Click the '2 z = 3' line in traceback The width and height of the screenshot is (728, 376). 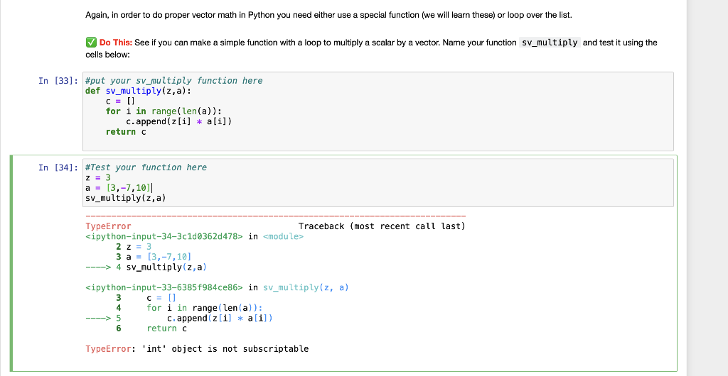pyautogui.click(x=134, y=246)
